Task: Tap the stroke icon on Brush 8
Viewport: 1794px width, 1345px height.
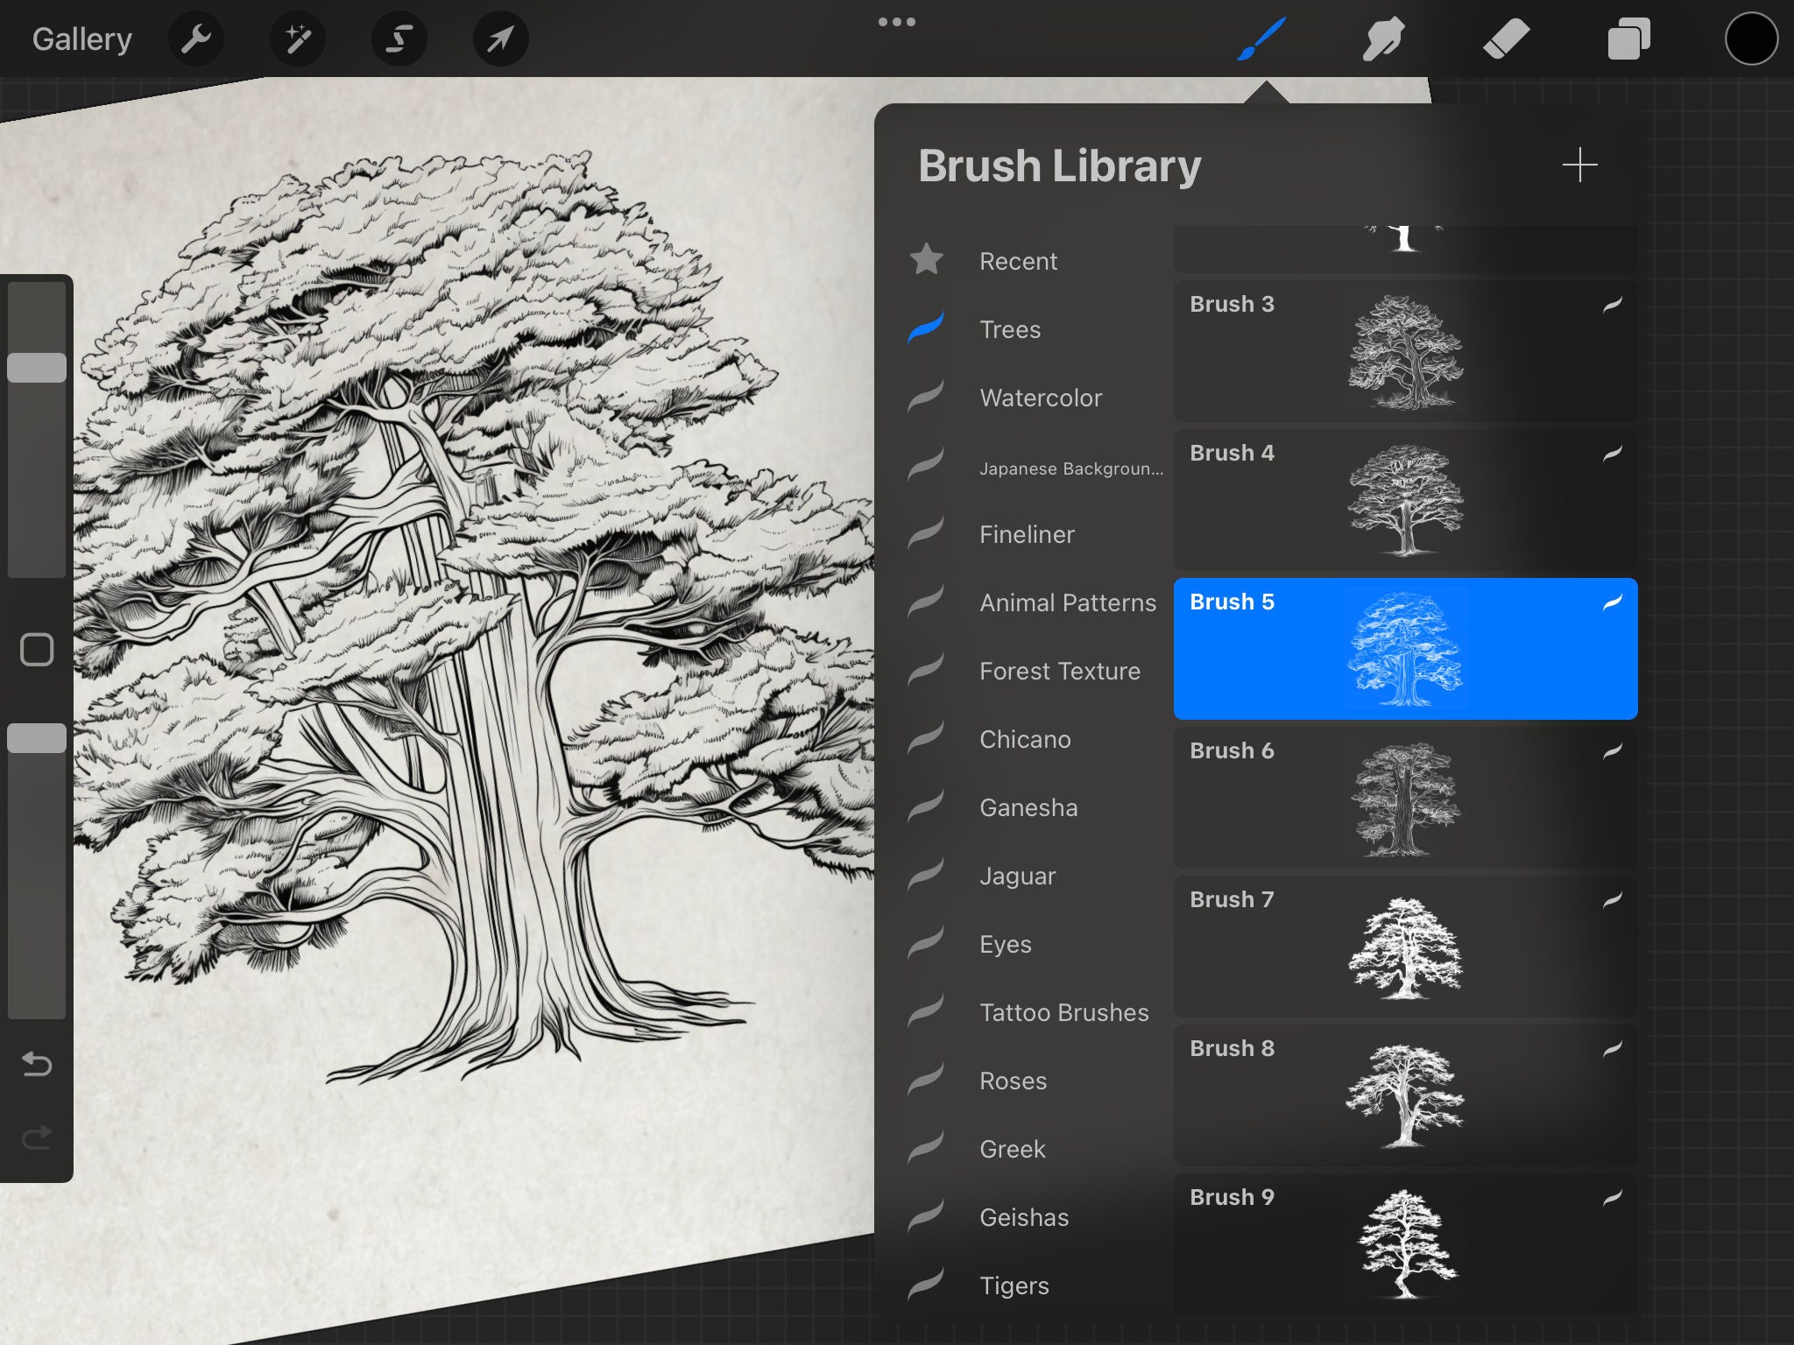Action: (x=1613, y=1048)
